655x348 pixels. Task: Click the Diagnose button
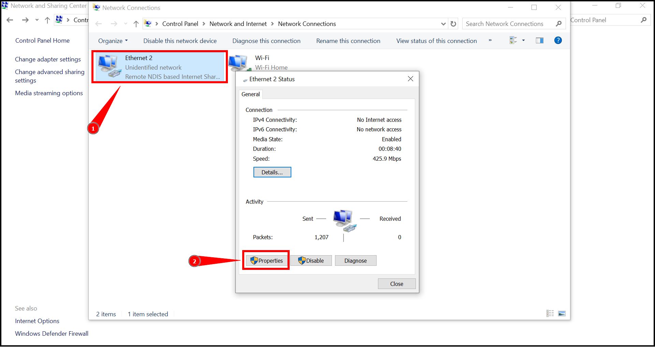click(x=355, y=261)
